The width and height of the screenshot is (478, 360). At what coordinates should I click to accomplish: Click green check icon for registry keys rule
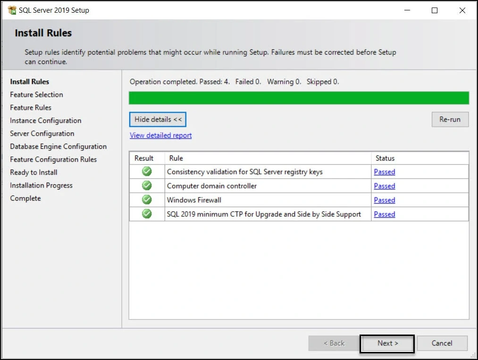[147, 172]
